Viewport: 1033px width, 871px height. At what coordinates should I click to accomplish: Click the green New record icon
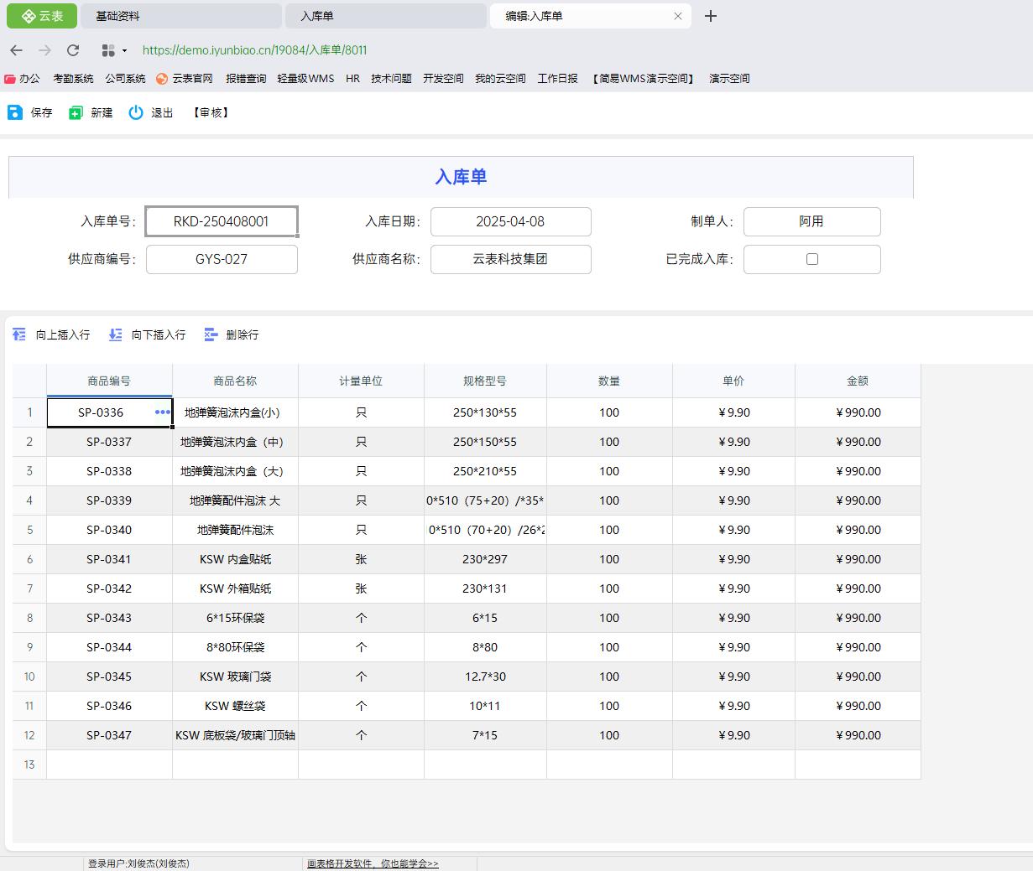(76, 112)
